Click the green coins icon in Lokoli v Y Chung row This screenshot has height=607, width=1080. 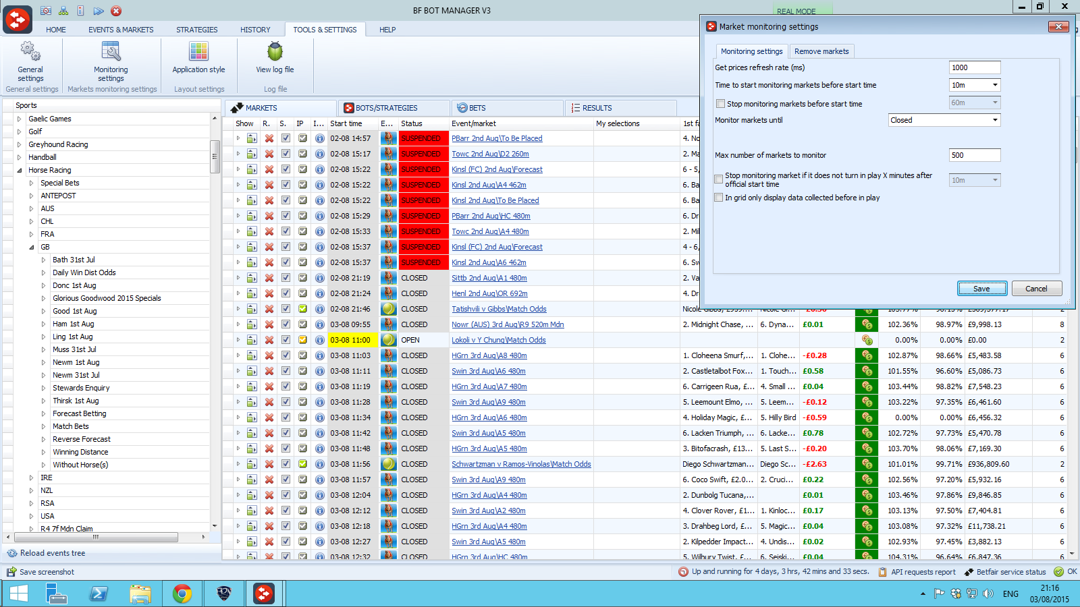tap(867, 340)
